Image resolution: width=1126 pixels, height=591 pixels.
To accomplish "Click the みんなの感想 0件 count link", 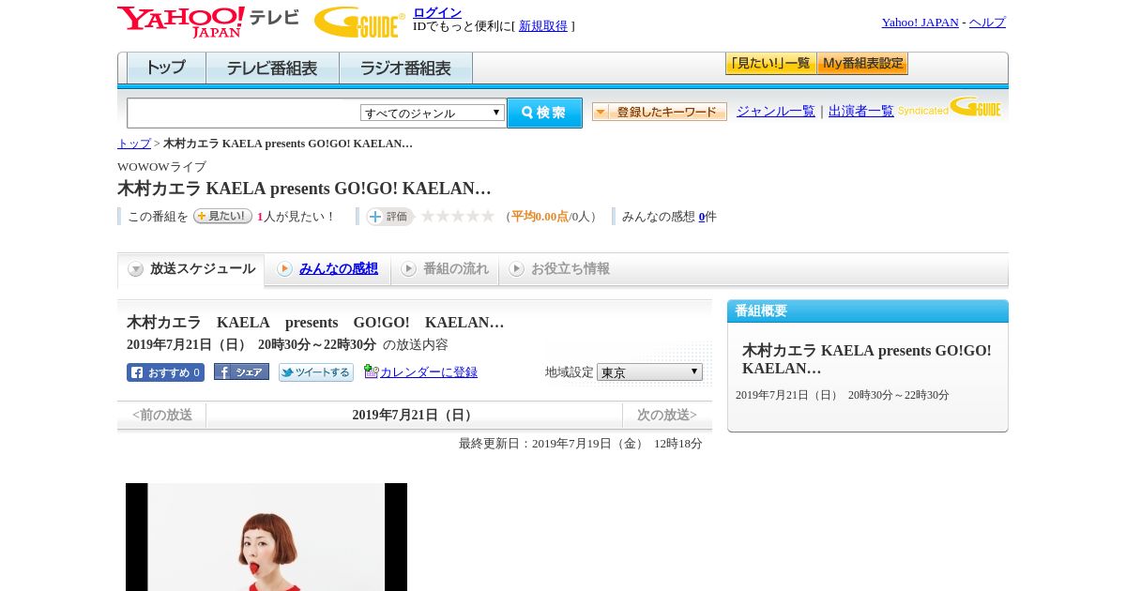I will click(702, 217).
